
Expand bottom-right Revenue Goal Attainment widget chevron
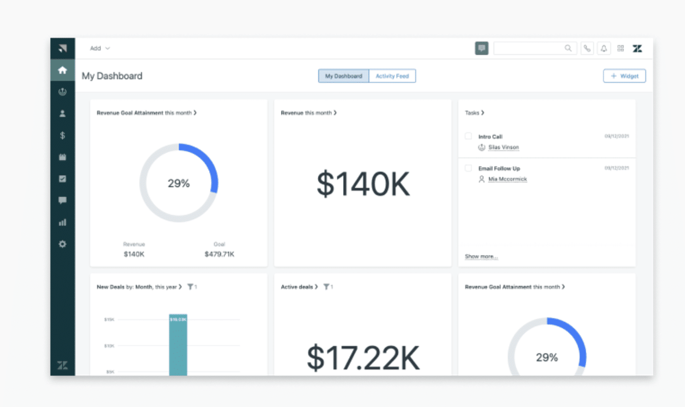[x=563, y=287]
